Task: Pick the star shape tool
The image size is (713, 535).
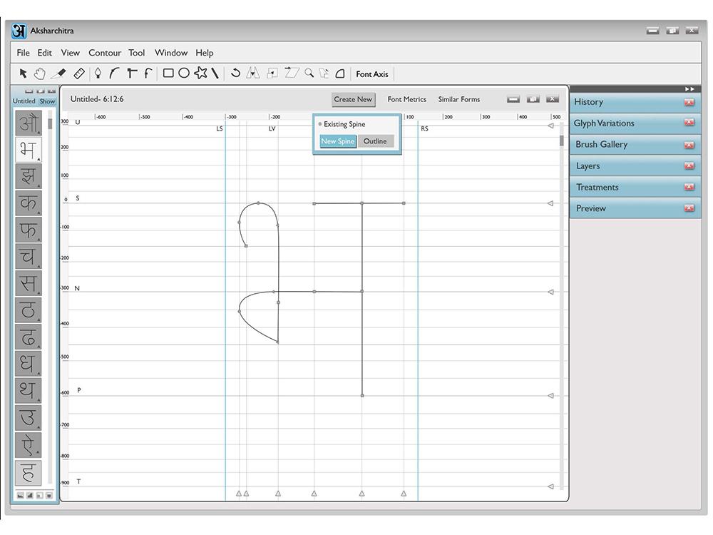Action: point(200,73)
